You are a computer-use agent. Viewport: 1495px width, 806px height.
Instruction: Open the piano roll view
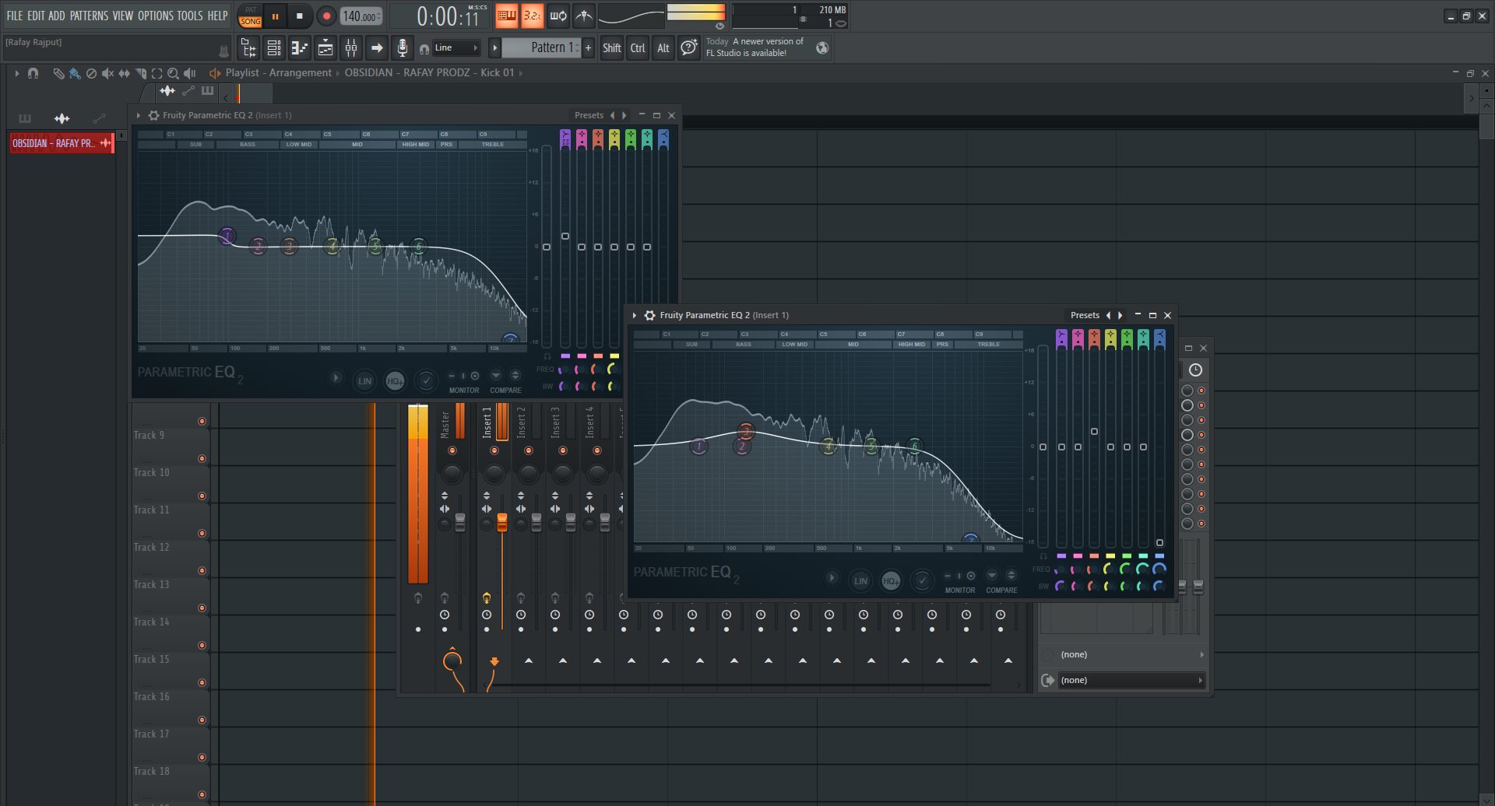click(300, 48)
